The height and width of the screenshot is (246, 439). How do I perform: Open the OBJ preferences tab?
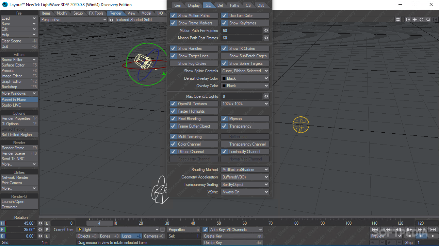click(x=261, y=5)
